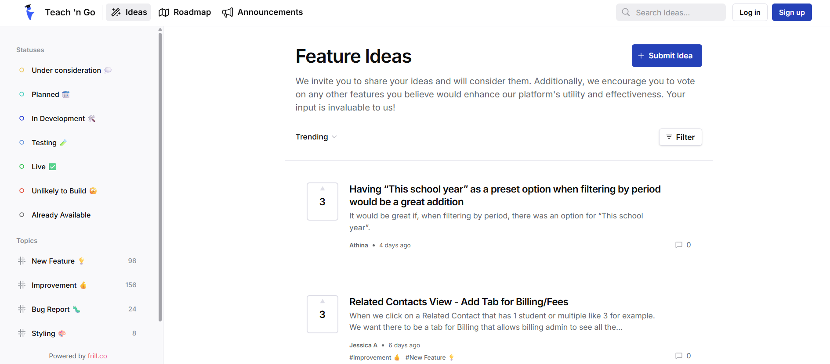Click the orange circle for Under consideration
This screenshot has height=364, width=830.
[x=22, y=70]
